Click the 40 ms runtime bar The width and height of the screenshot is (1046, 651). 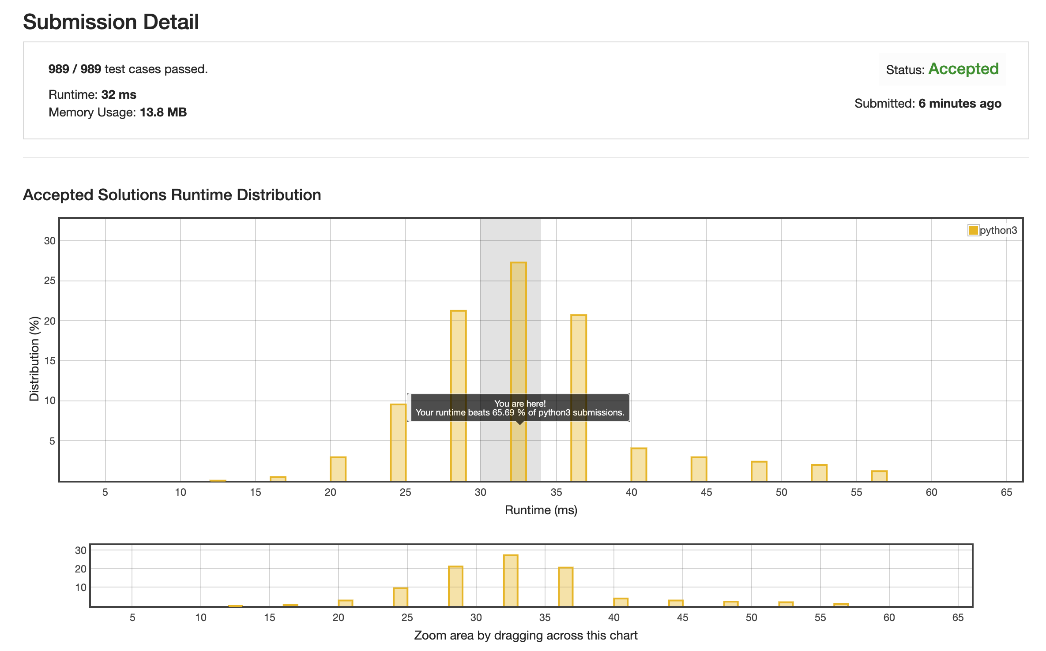639,464
